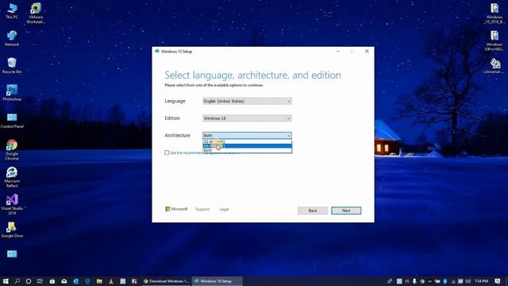Select the Control Panel desktop icon
Viewport: 508px width, 286px height.
(12, 120)
